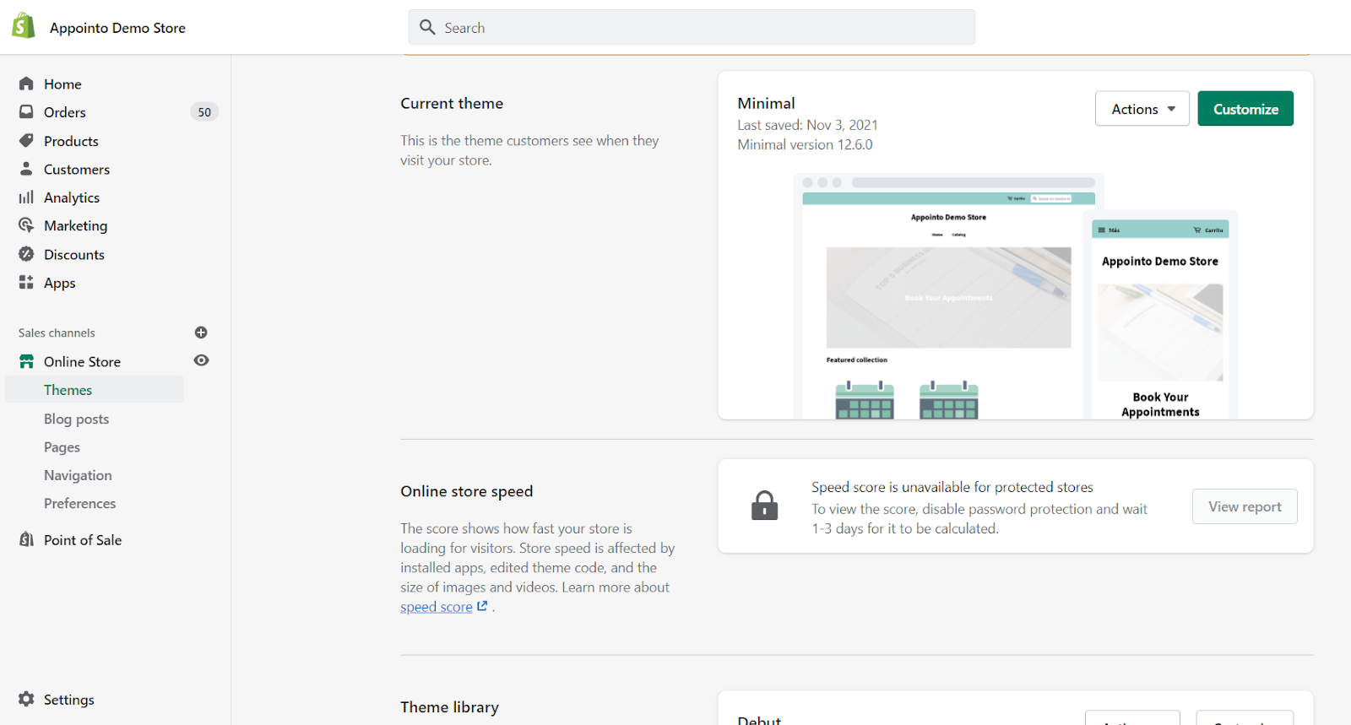1351x725 pixels.
Task: Click the Current theme heading
Action: click(452, 103)
